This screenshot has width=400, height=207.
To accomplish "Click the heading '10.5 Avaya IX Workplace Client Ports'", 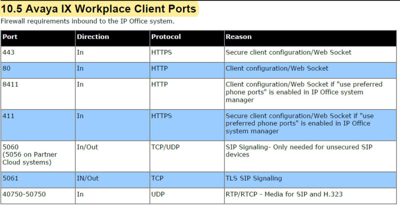I will tap(98, 9).
